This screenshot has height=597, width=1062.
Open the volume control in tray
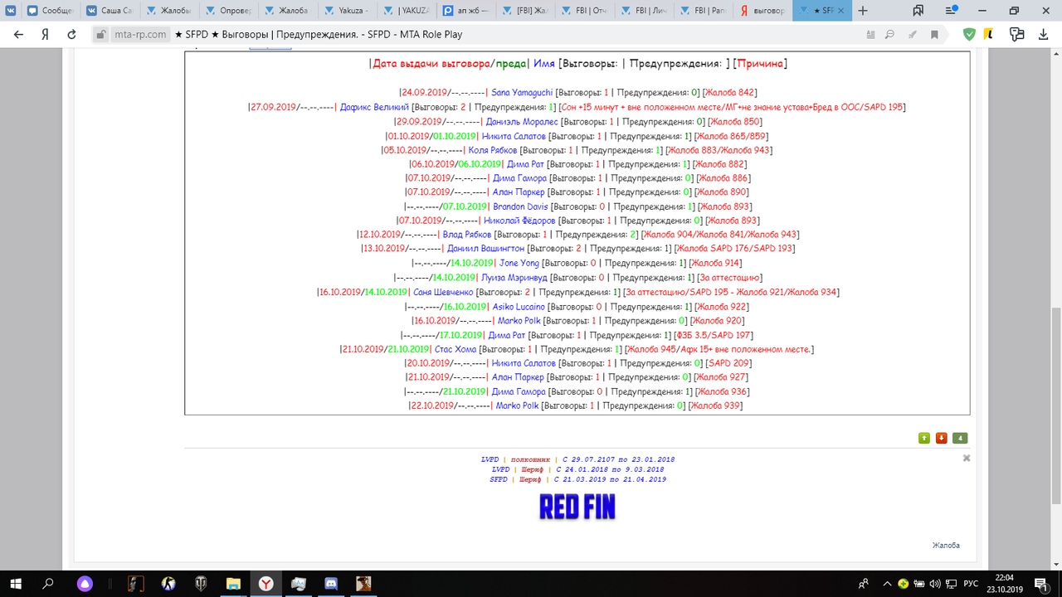click(x=935, y=584)
